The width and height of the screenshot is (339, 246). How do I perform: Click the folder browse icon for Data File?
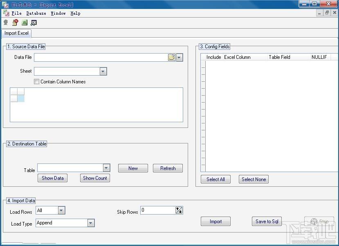click(172, 58)
